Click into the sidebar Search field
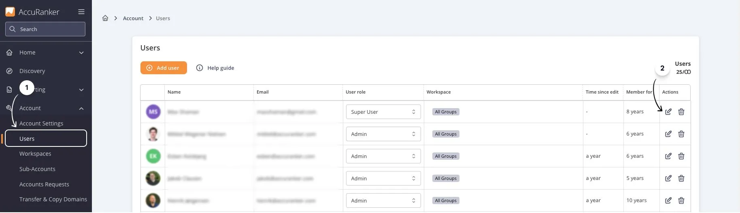Viewport: 740px width, 213px height. 45,29
